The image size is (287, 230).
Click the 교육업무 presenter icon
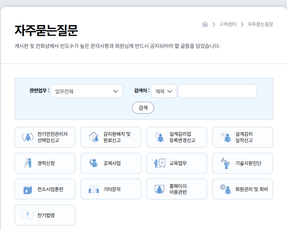(x=160, y=163)
